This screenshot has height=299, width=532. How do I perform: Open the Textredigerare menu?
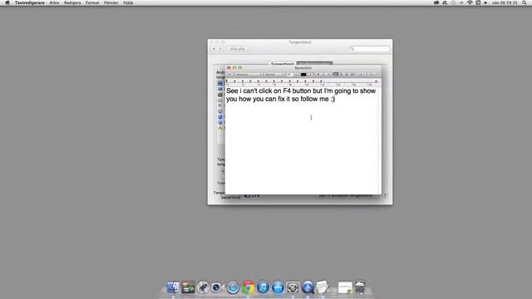point(30,2)
